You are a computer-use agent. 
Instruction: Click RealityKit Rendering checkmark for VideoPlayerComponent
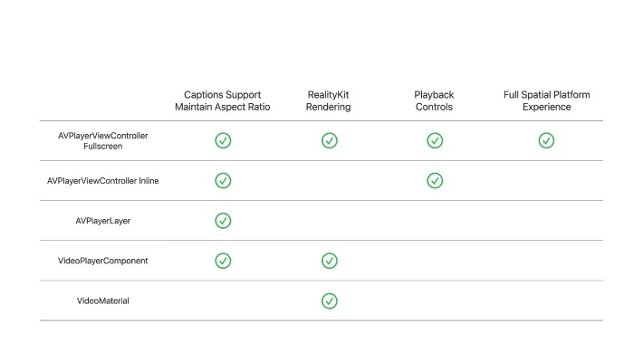[330, 261]
